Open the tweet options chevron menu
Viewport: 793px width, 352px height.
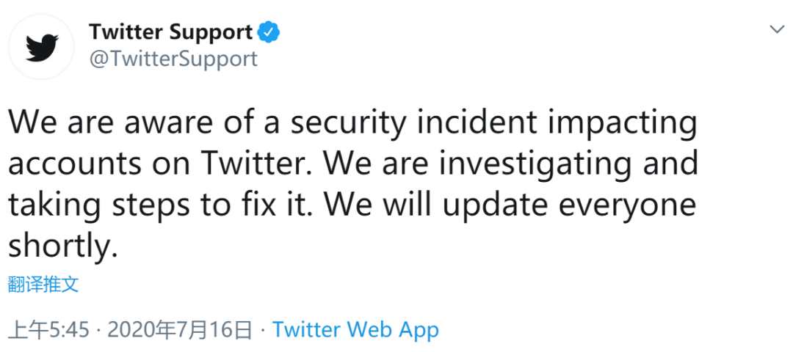pyautogui.click(x=777, y=29)
